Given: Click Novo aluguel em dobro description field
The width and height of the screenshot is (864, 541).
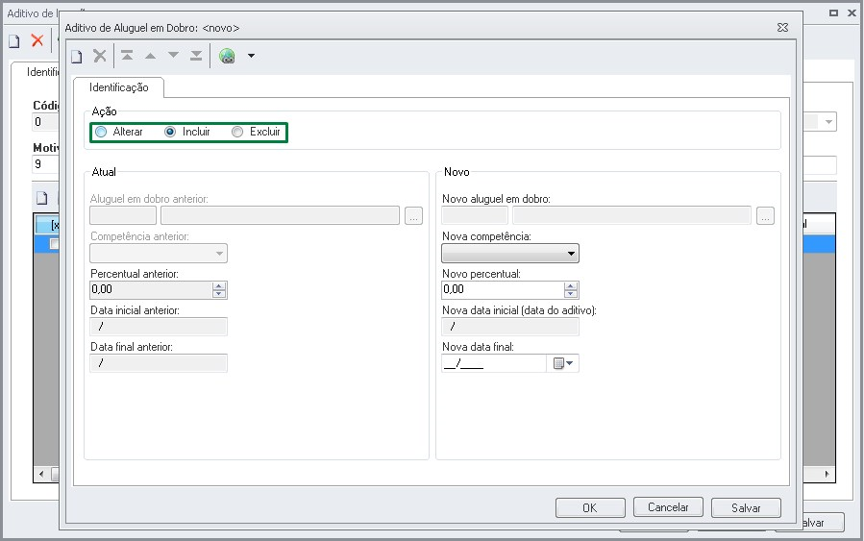Looking at the screenshot, I should tap(631, 215).
